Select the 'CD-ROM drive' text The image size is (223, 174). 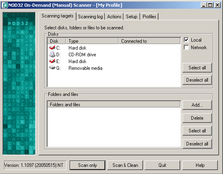click(82, 55)
